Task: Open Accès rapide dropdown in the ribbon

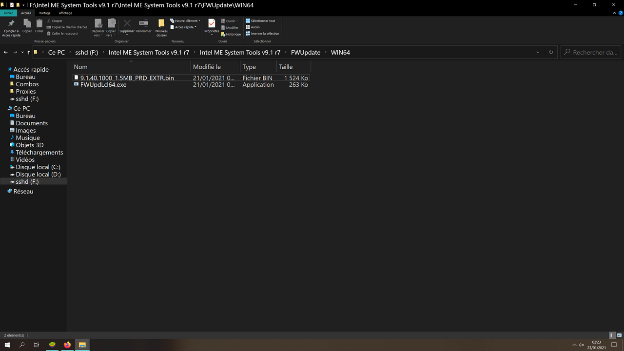Action: click(x=183, y=27)
